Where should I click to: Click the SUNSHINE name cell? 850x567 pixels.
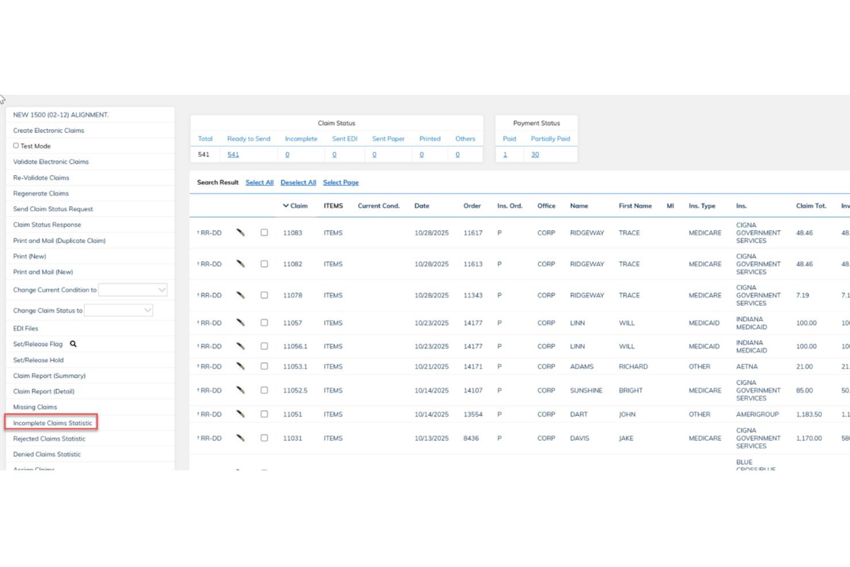click(x=586, y=390)
